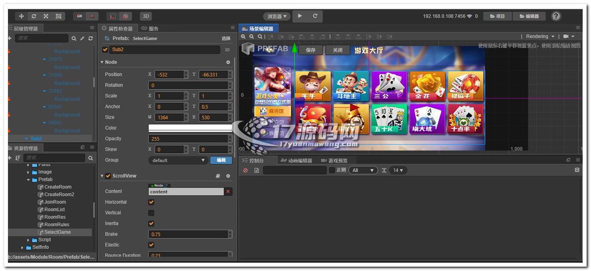This screenshot has width=591, height=271.
Task: Open the Group default dropdown
Action: (x=178, y=160)
